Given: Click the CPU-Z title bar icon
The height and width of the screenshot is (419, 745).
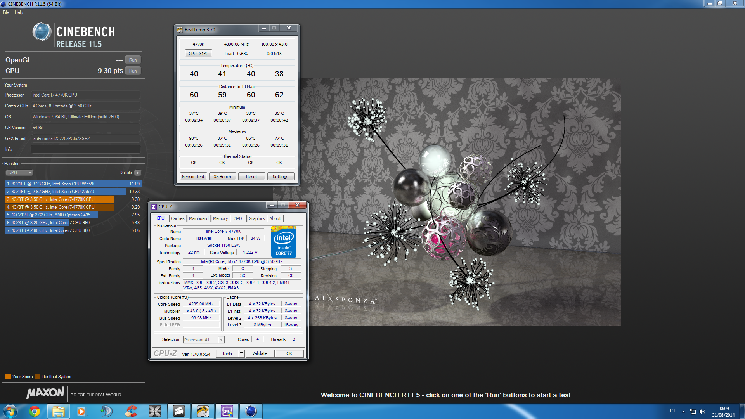Looking at the screenshot, I should coord(154,207).
